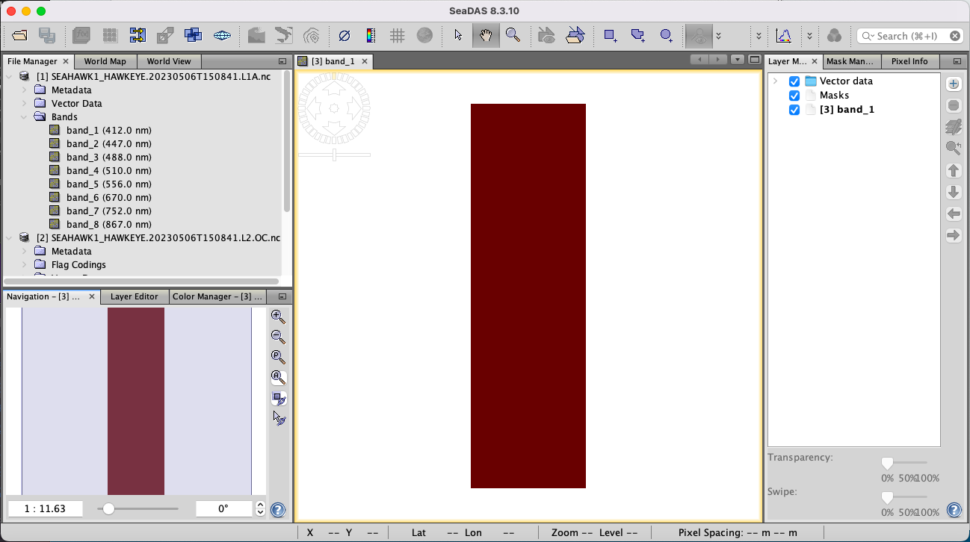Open Layer Manager help icon
The image size is (970, 542).
(x=954, y=510)
